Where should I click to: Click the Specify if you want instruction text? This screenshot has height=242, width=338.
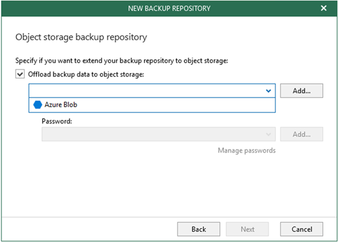coord(122,61)
